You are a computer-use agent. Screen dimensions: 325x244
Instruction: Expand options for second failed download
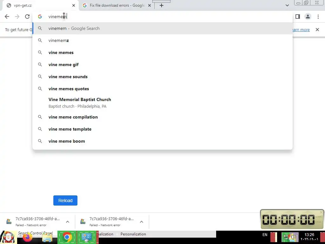(x=142, y=222)
